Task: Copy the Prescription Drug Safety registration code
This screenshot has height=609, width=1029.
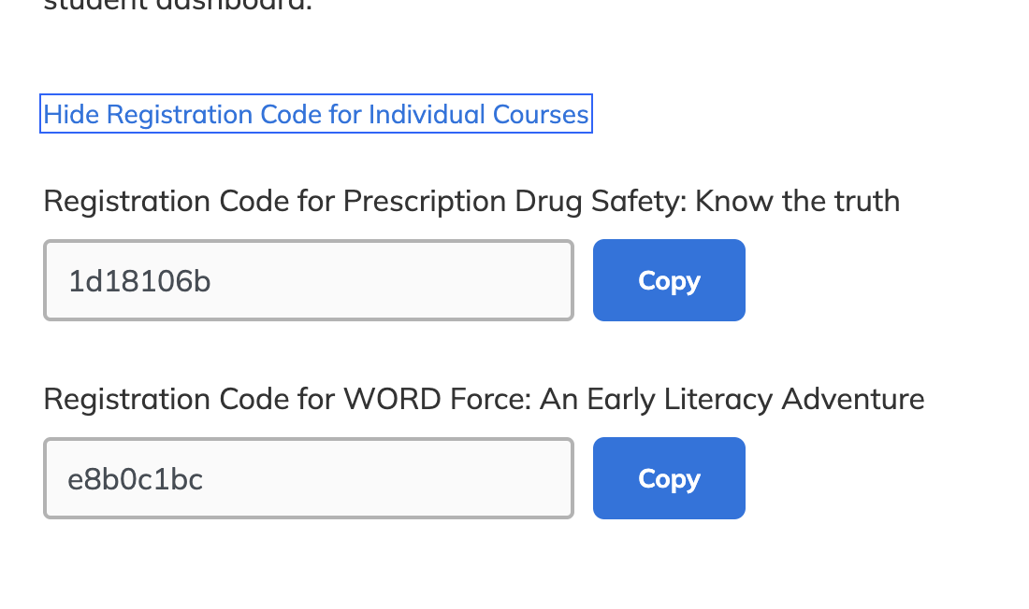Action: click(669, 280)
